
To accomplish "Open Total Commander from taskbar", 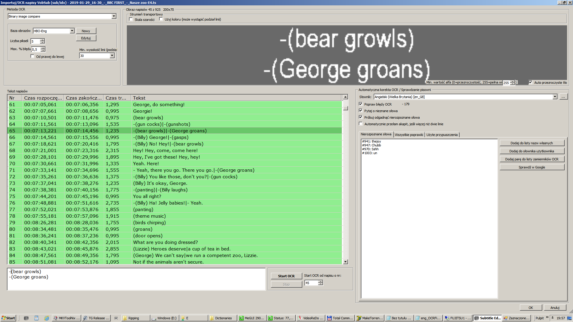I will tap(340, 318).
